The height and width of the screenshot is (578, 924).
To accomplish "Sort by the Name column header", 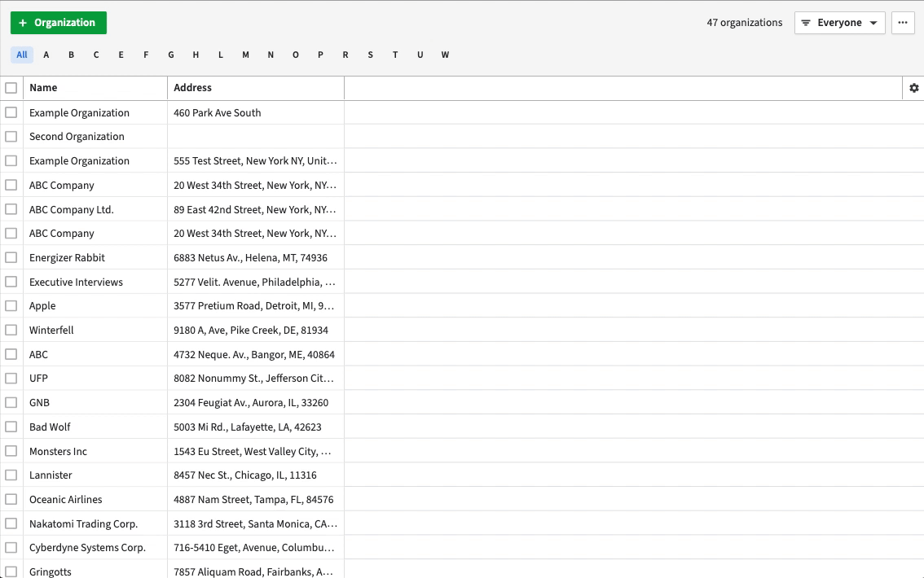I will 43,88.
